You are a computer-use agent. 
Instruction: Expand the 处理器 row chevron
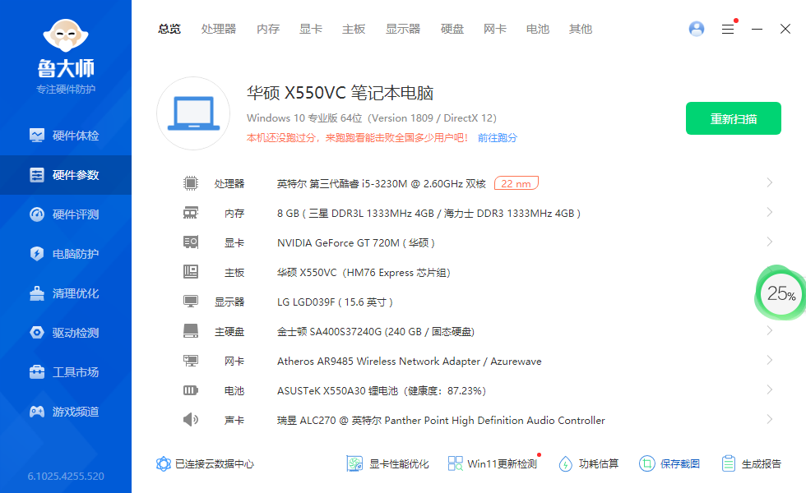[770, 182]
